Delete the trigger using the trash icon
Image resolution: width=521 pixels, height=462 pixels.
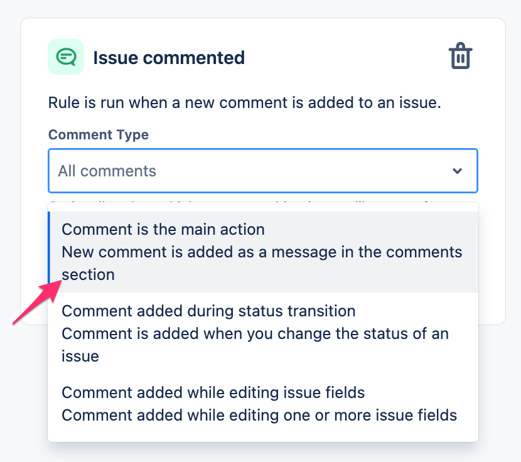(x=460, y=56)
